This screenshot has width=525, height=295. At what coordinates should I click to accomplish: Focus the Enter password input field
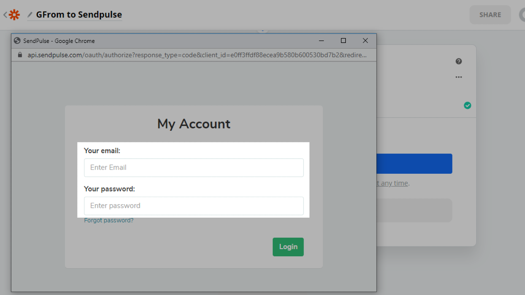[x=194, y=206]
